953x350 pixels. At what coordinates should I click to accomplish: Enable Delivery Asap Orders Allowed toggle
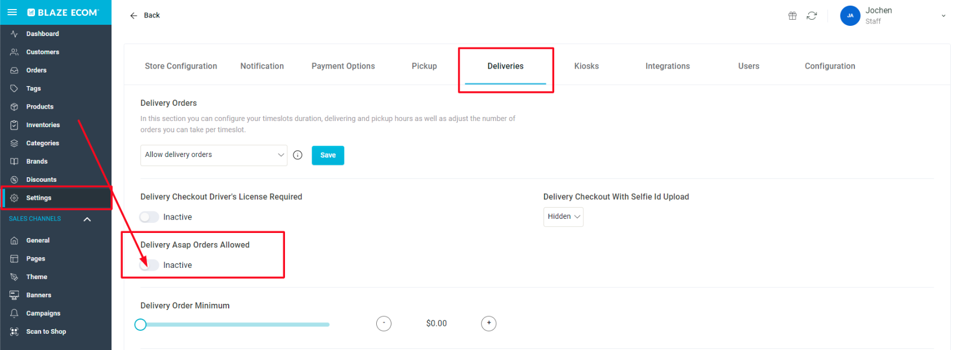(x=149, y=265)
